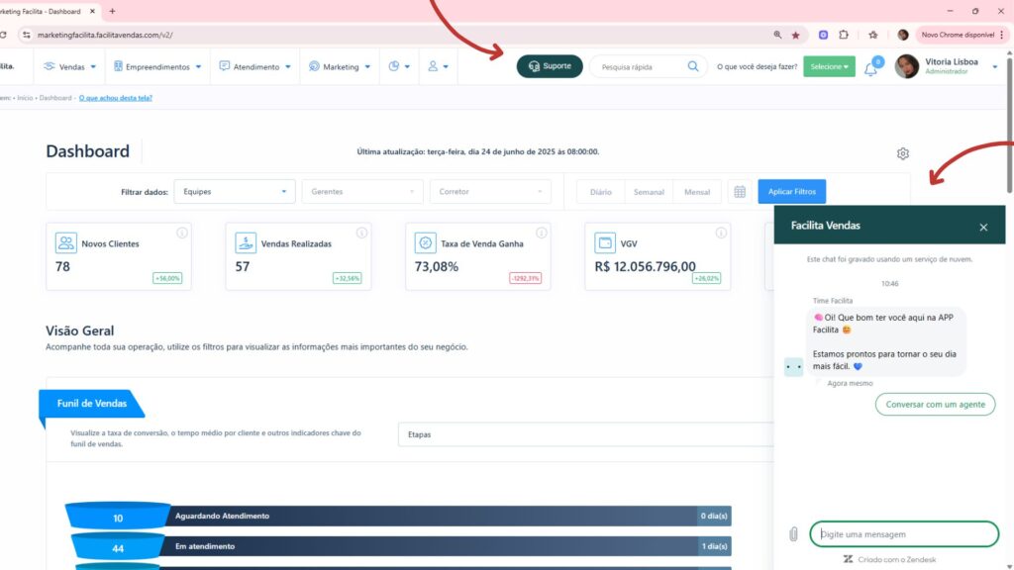Screen dimensions: 1014x570
Task: Open the Vendas menu
Action: 70,66
